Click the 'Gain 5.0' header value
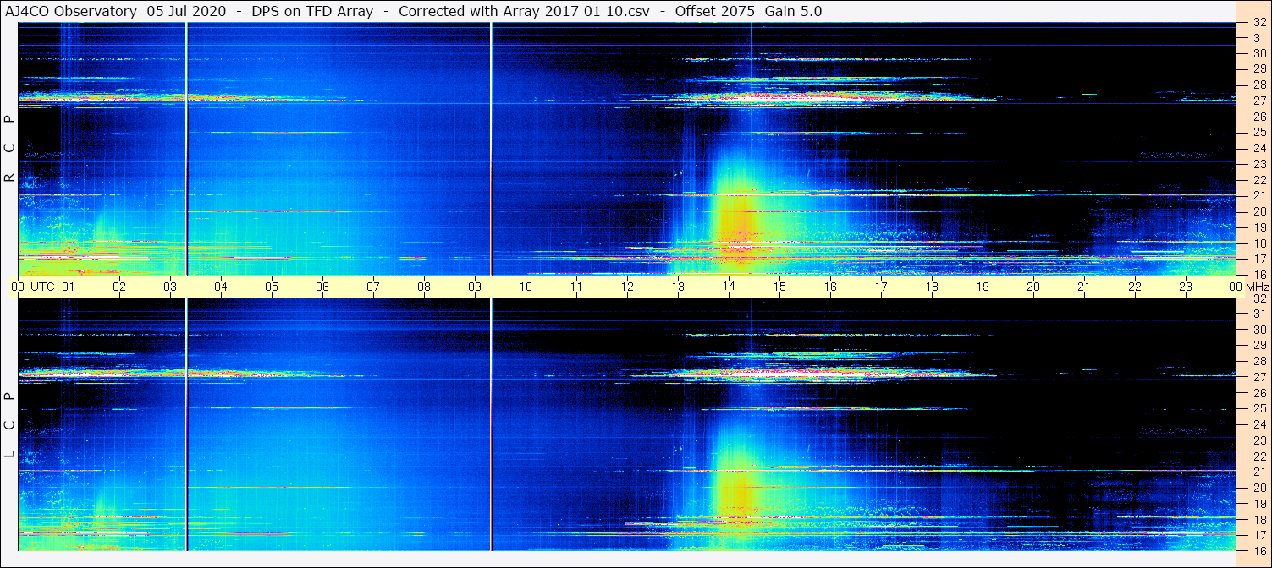Image resolution: width=1272 pixels, height=568 pixels. click(x=794, y=11)
